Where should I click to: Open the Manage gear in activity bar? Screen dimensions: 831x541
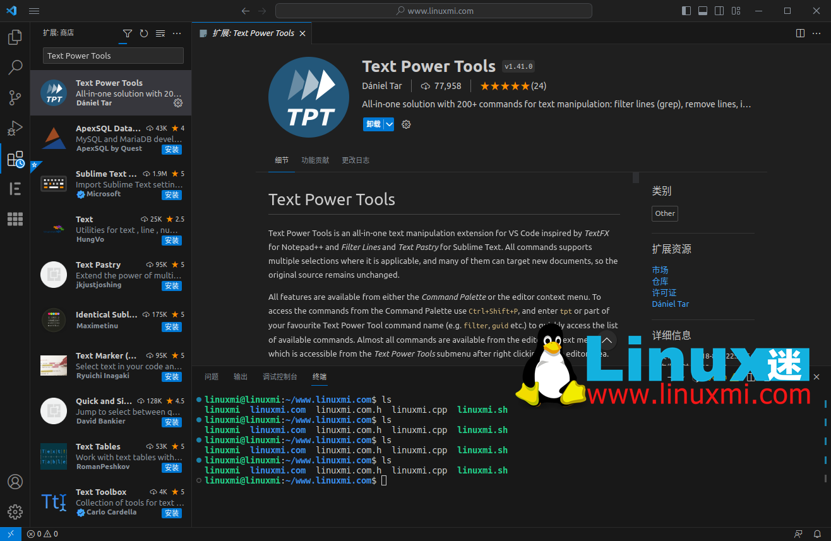point(15,511)
